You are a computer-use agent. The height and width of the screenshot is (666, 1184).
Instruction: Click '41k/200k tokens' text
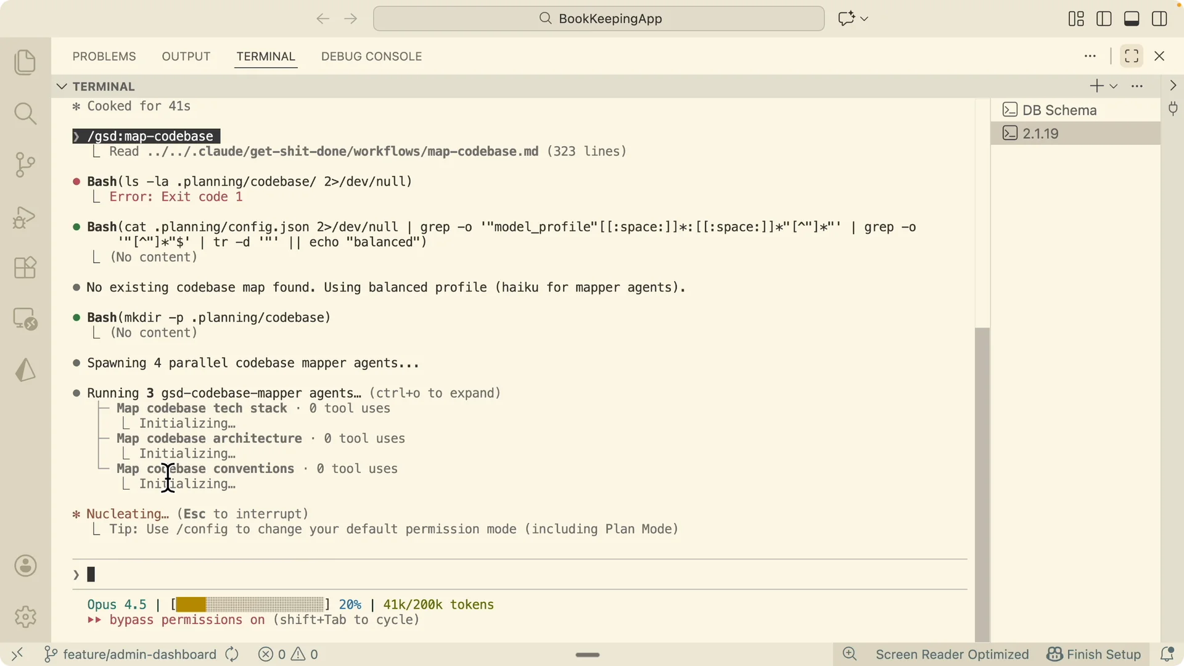pos(438,604)
